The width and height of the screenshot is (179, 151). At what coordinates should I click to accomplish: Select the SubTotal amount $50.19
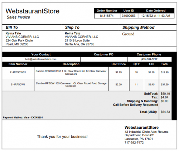[165, 94]
